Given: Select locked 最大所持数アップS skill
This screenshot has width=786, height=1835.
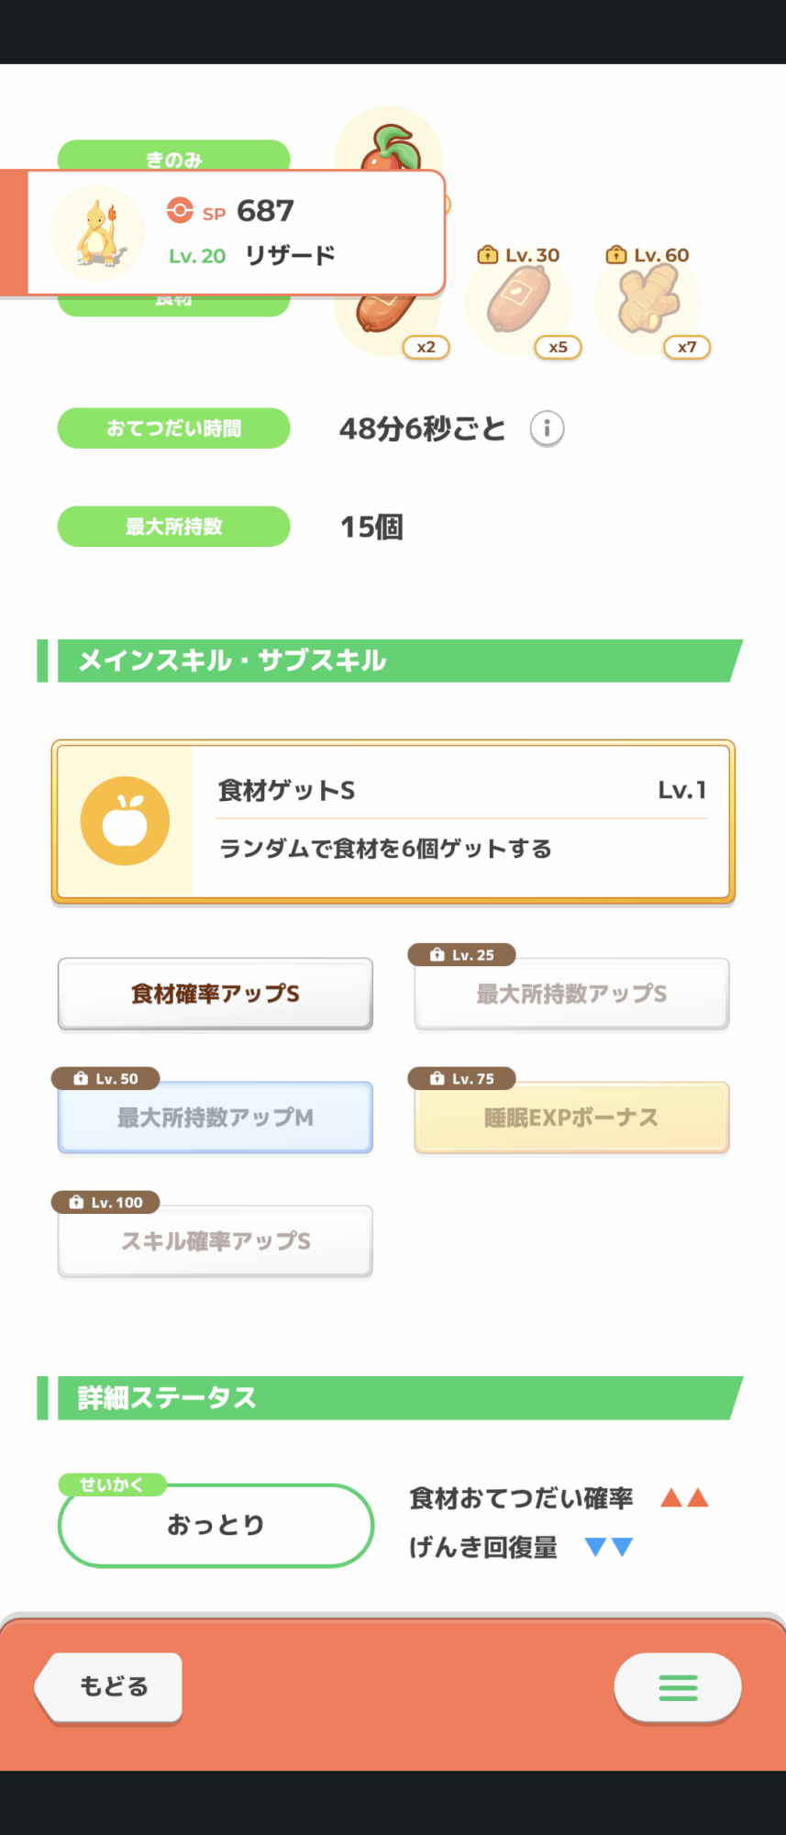Looking at the screenshot, I should click(571, 994).
